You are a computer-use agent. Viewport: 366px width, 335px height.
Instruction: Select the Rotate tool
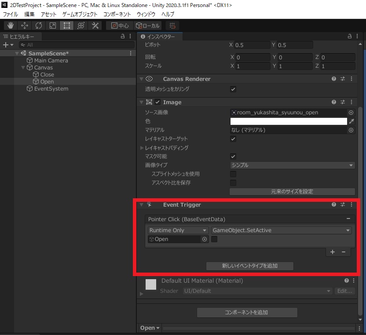coord(39,25)
